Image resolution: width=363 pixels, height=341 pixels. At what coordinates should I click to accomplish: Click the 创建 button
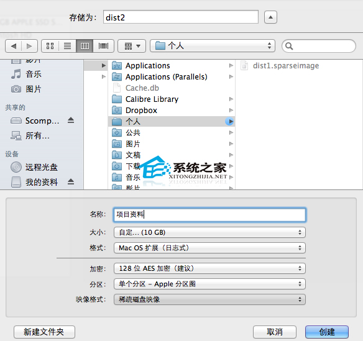327,332
